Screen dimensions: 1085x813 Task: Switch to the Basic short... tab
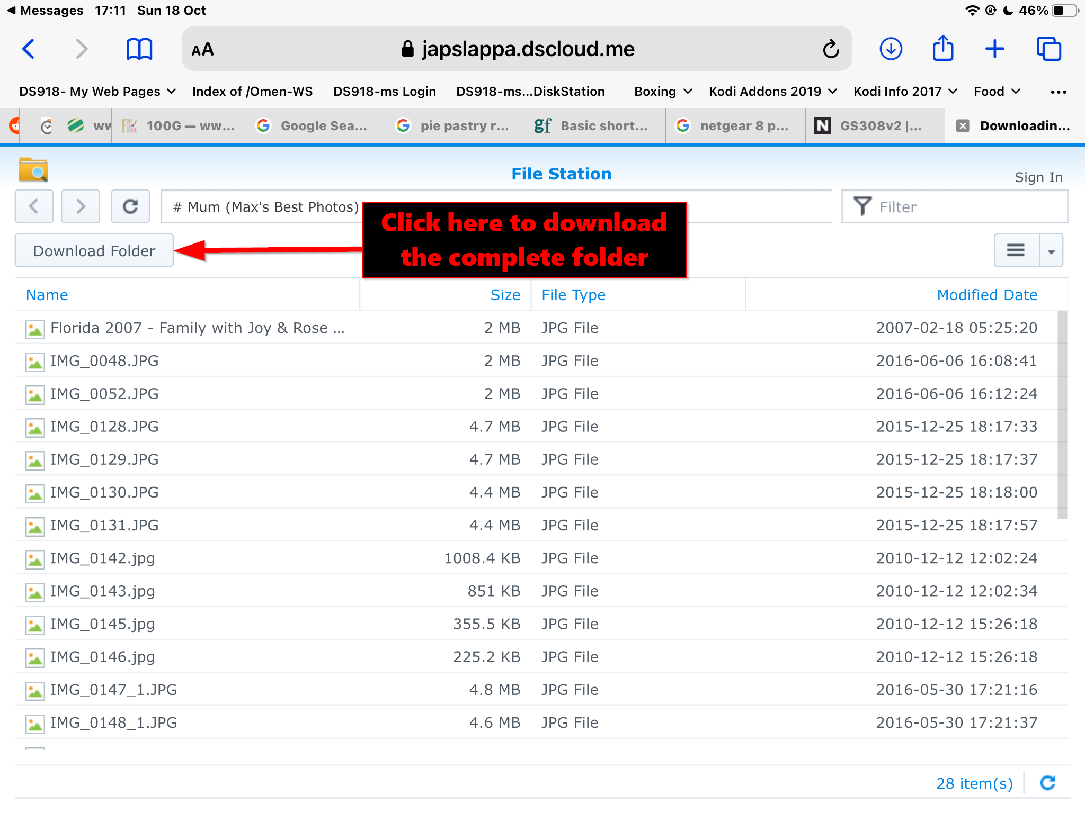595,126
